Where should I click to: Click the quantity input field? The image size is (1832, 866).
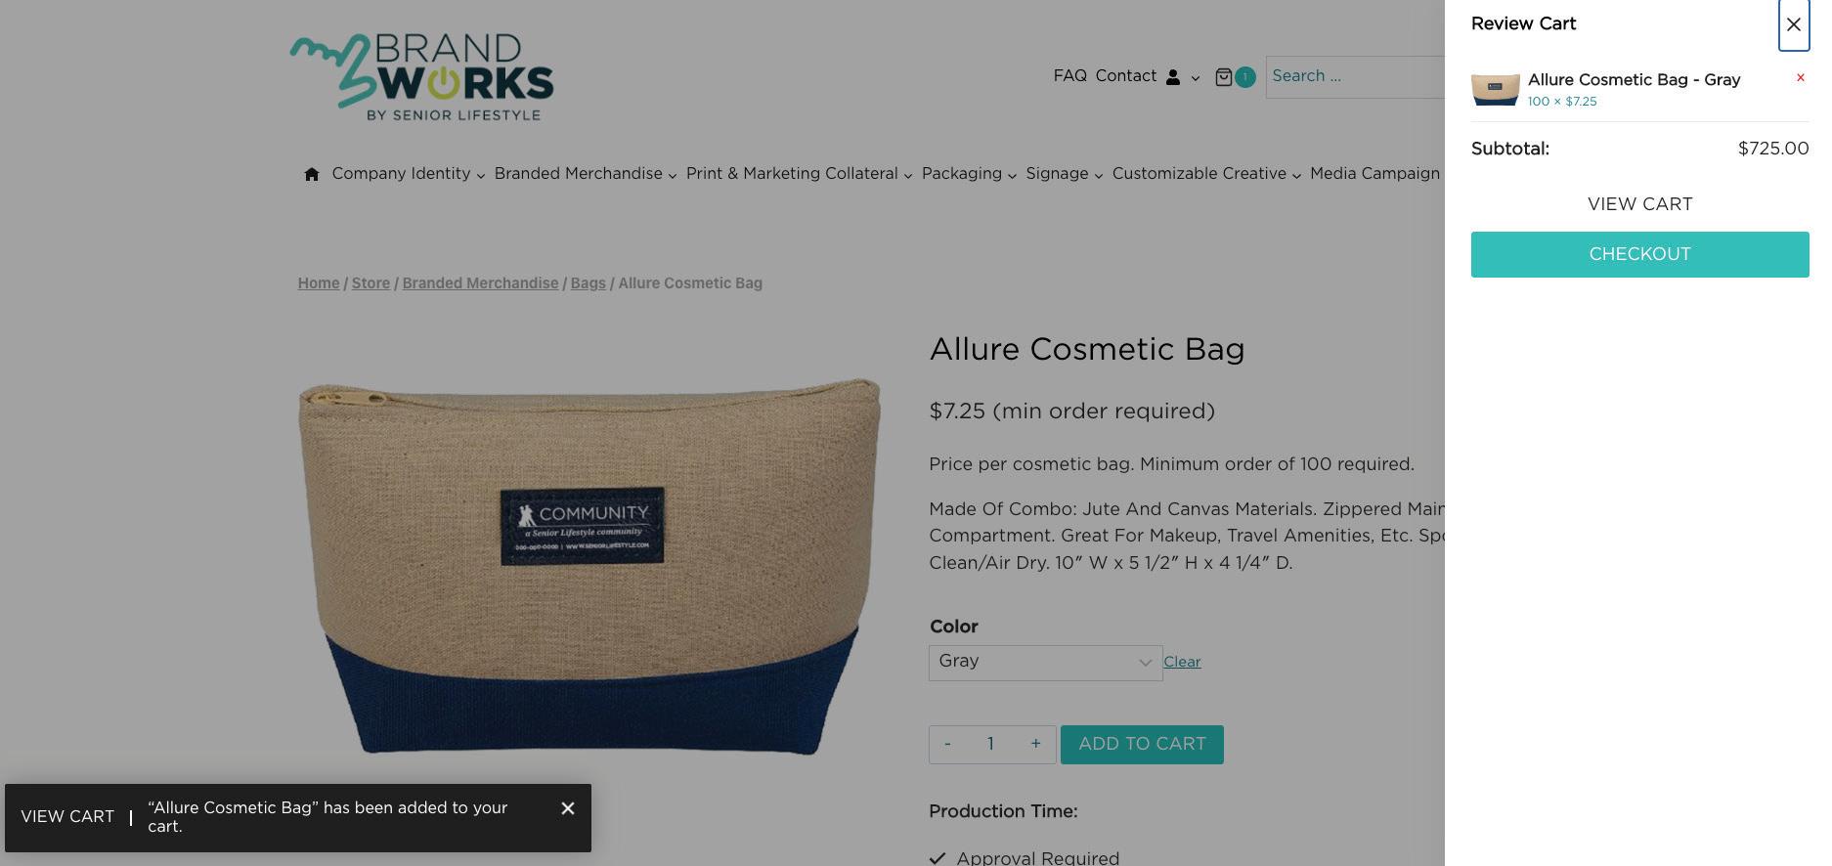click(991, 744)
